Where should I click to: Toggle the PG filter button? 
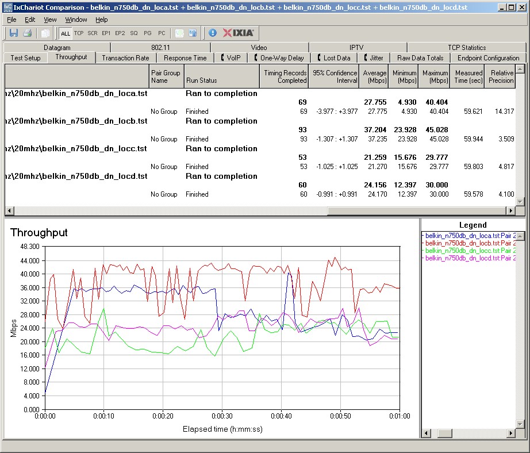point(148,33)
